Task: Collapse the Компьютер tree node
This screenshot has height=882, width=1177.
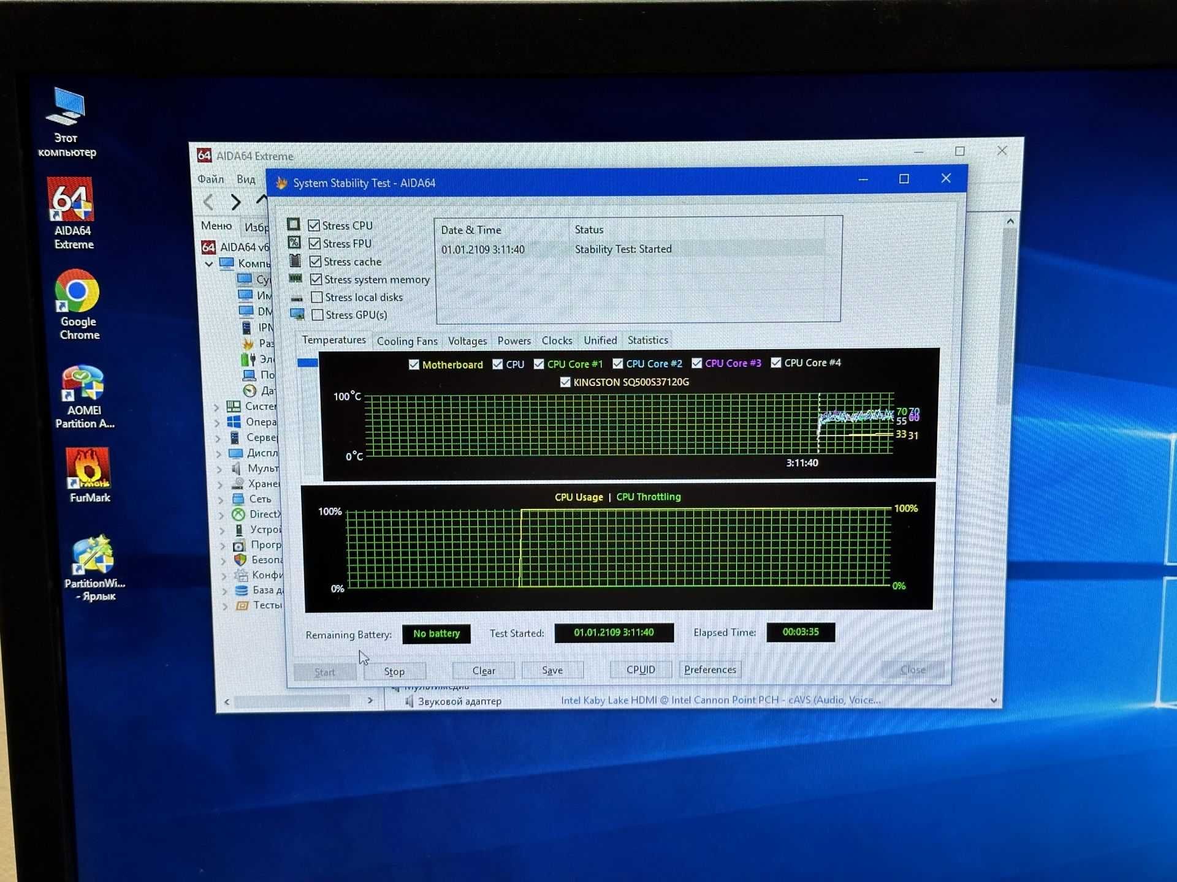Action: [209, 264]
